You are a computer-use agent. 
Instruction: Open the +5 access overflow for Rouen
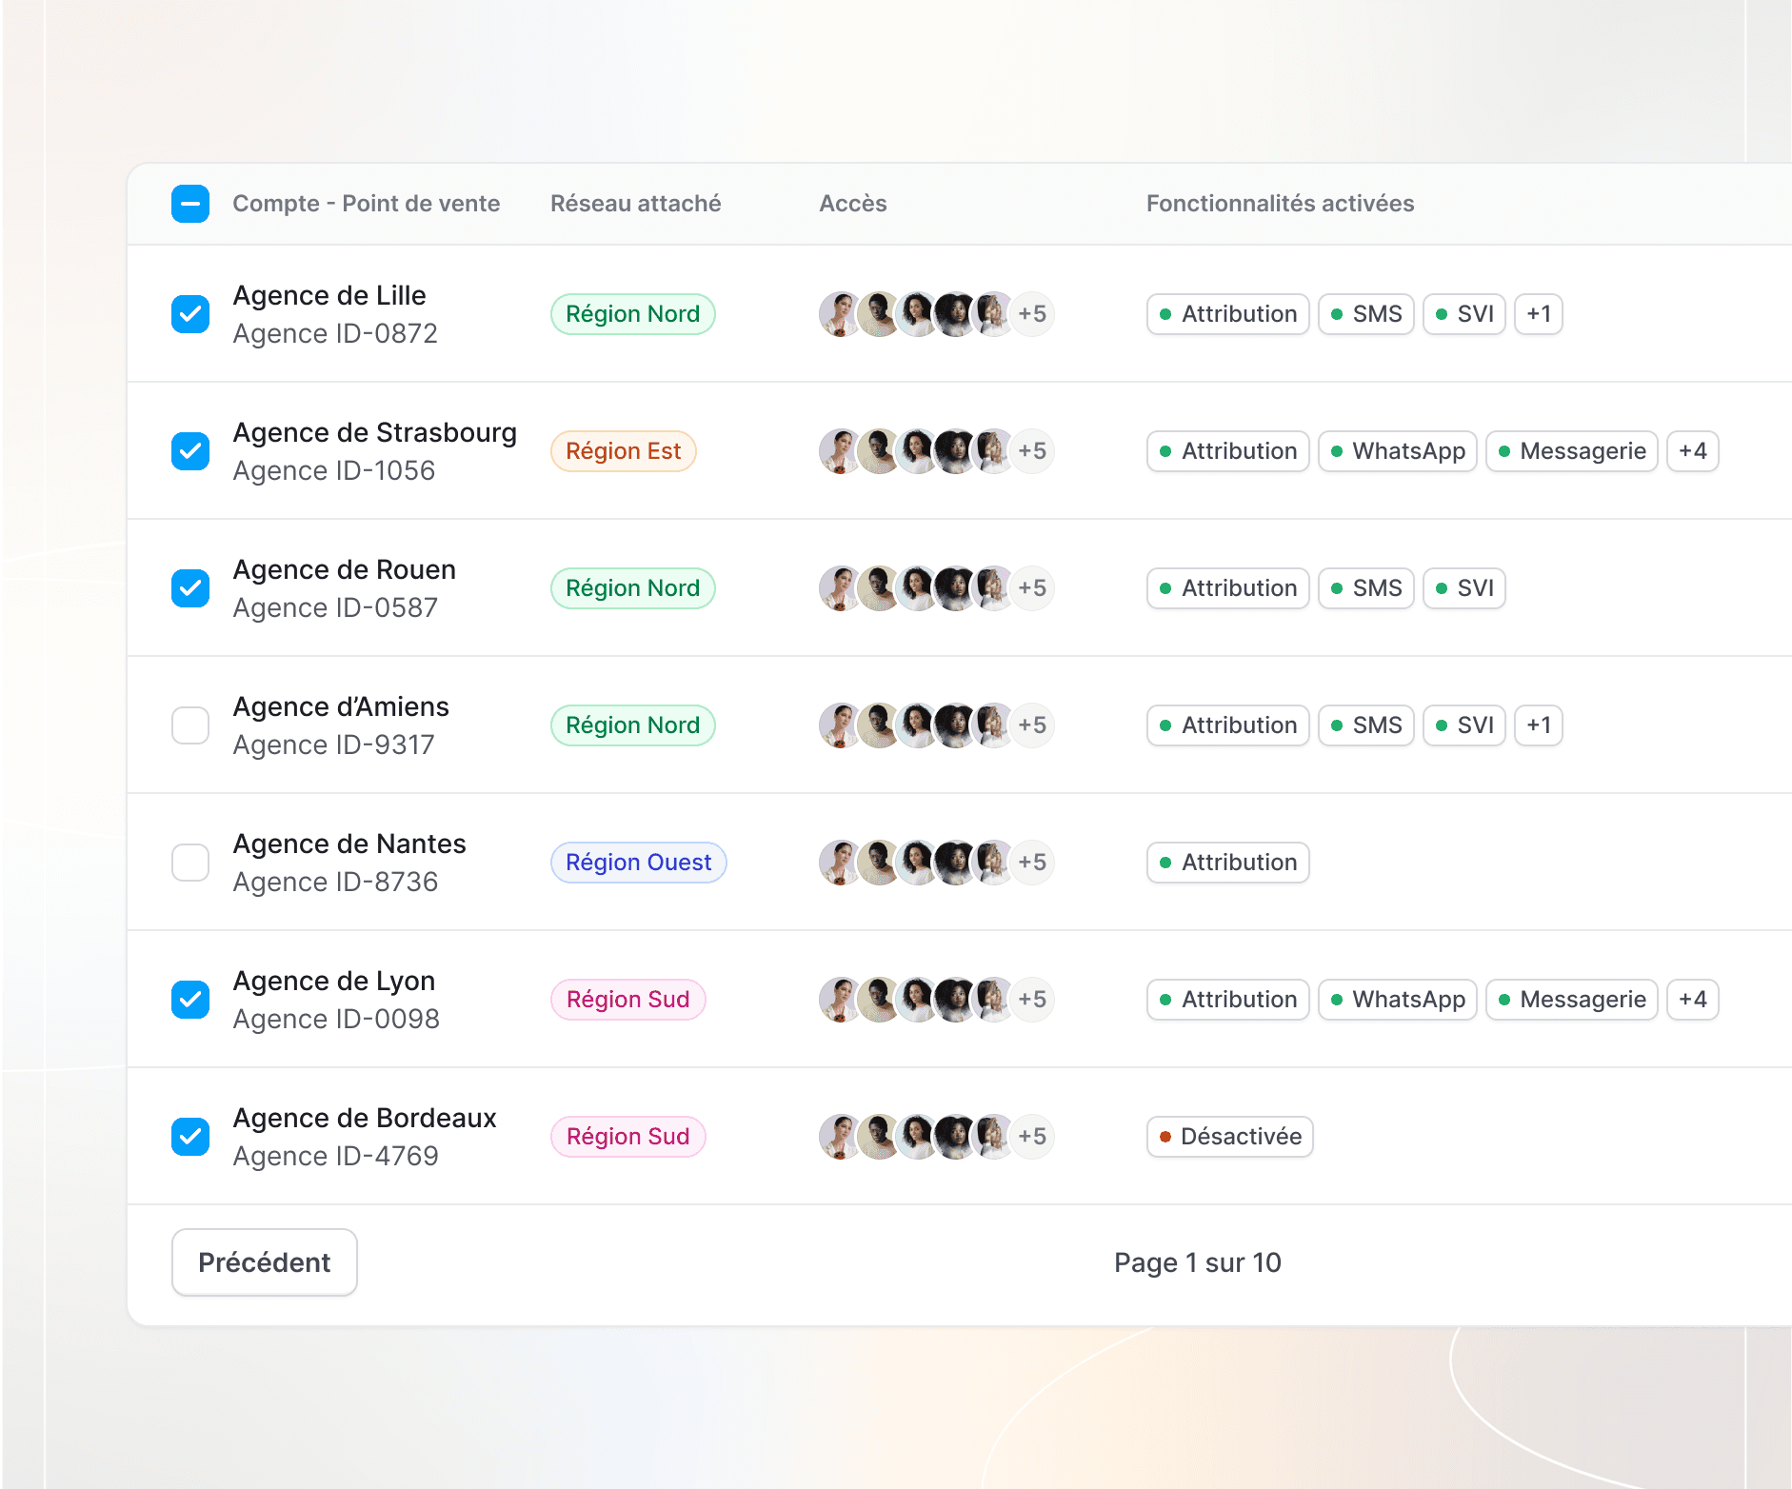tap(1032, 588)
